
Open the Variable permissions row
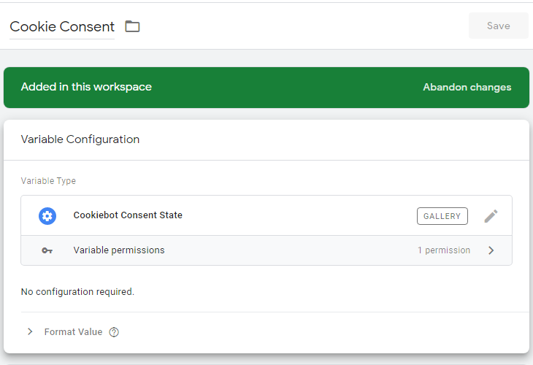coord(119,250)
